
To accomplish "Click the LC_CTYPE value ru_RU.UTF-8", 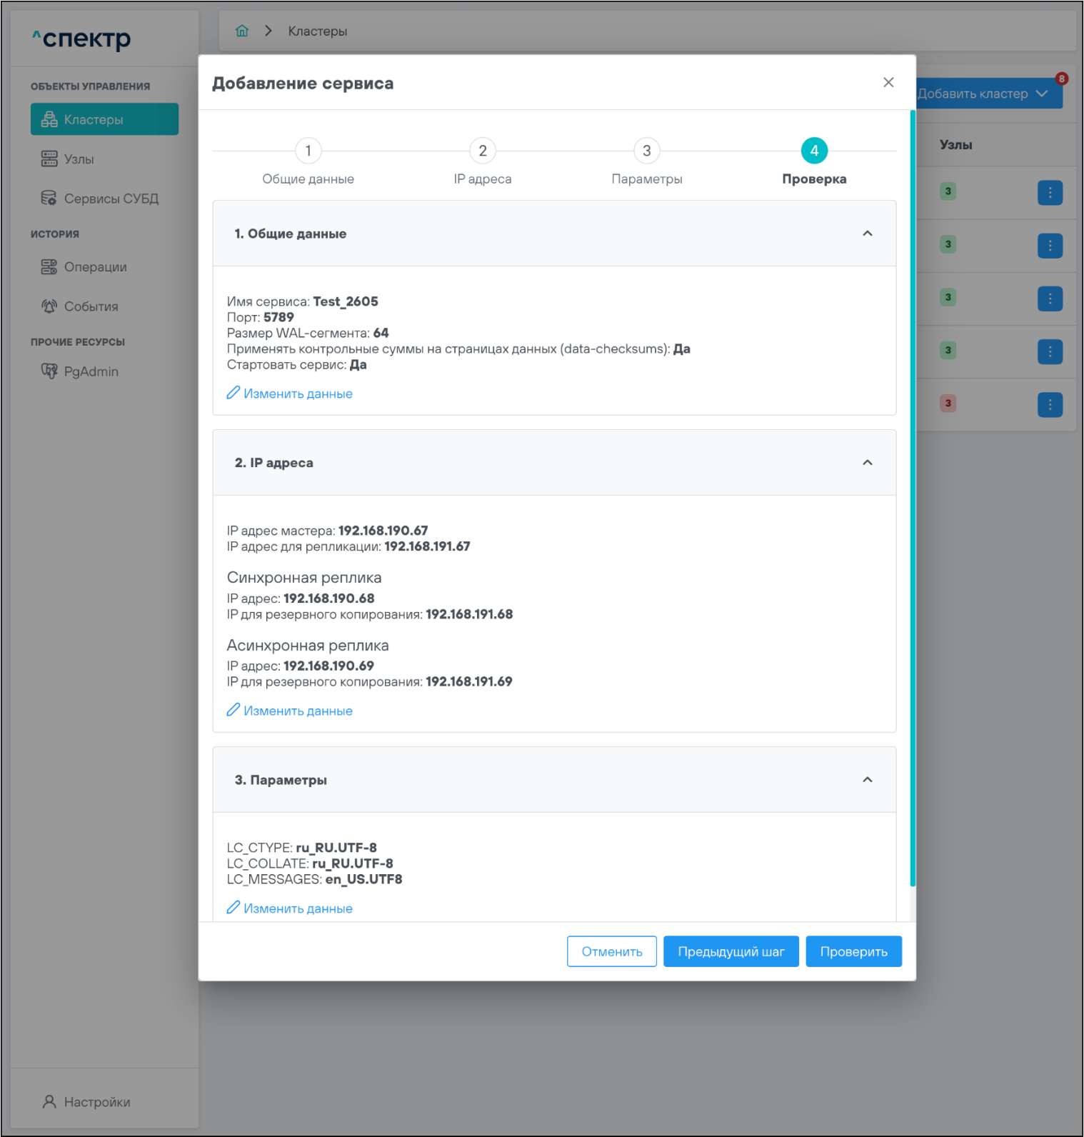I will tap(336, 848).
